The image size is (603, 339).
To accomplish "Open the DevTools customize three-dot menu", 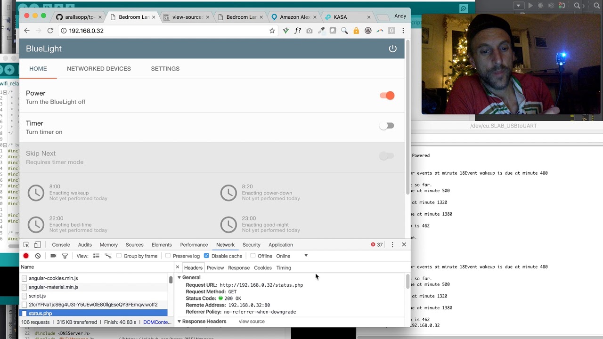I will (392, 245).
